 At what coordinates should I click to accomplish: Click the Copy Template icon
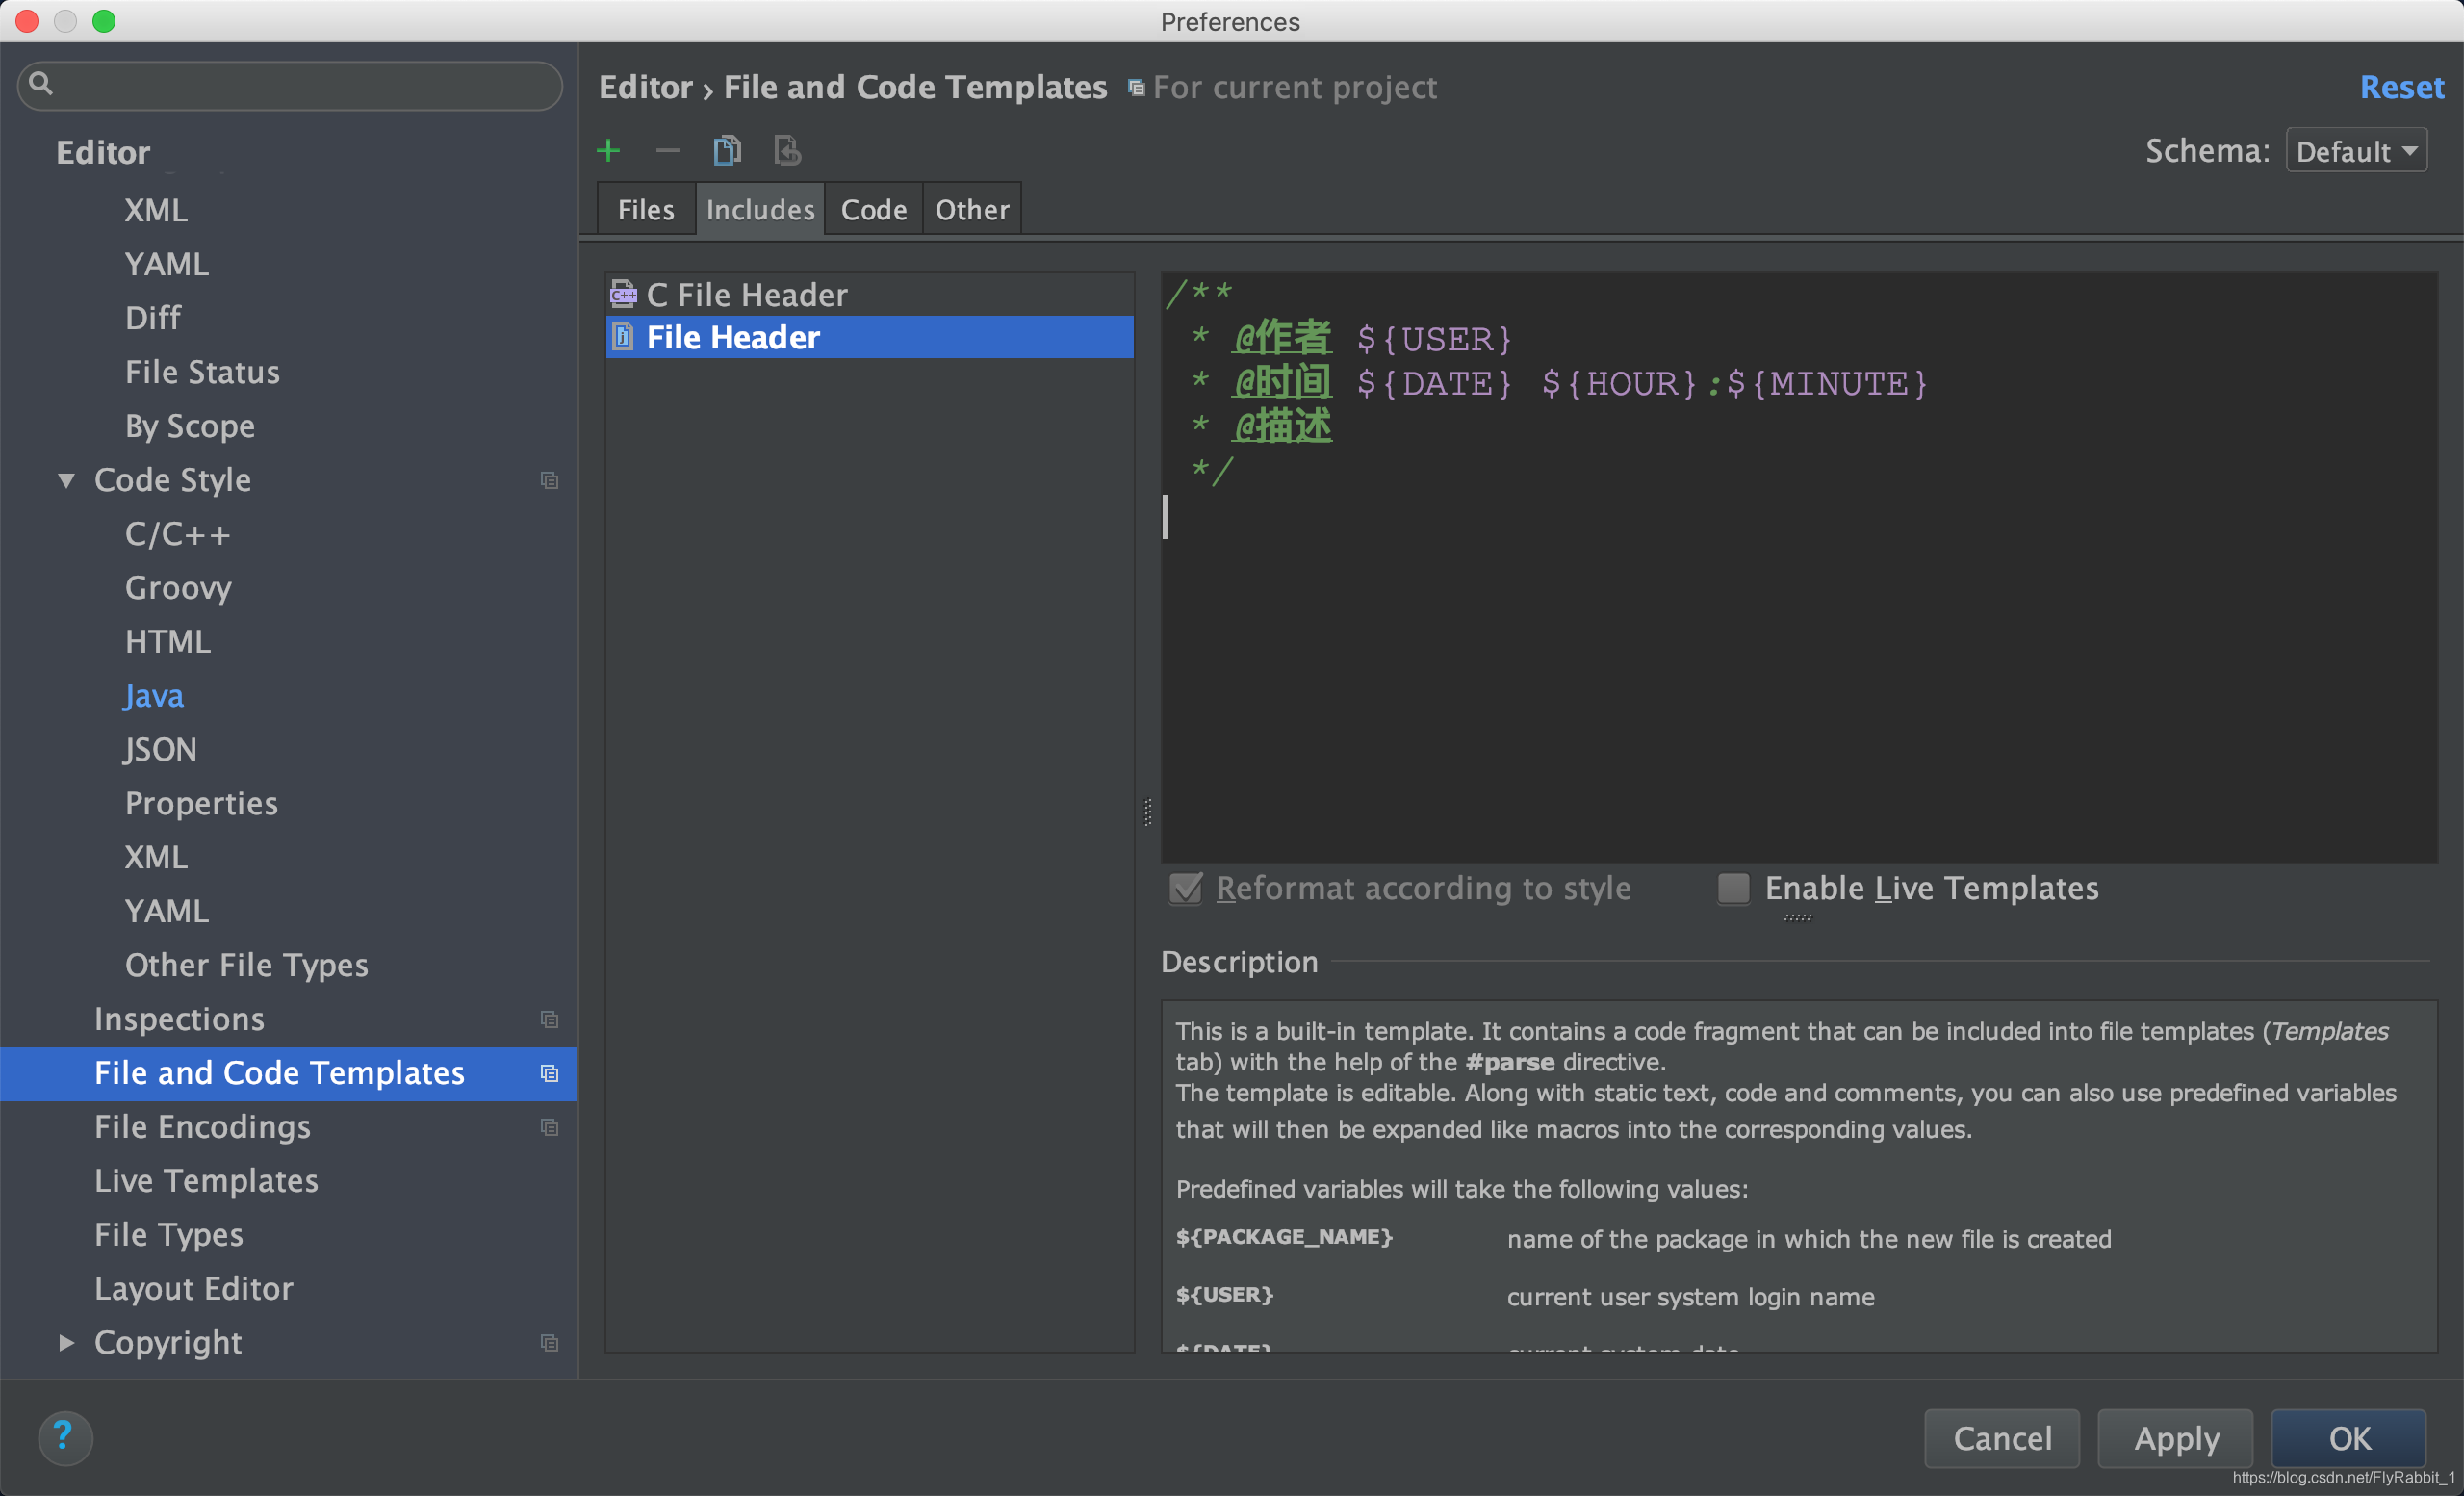point(727,151)
